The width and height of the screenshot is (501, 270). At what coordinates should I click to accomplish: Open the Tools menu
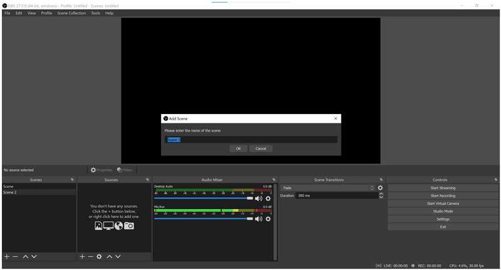(96, 13)
